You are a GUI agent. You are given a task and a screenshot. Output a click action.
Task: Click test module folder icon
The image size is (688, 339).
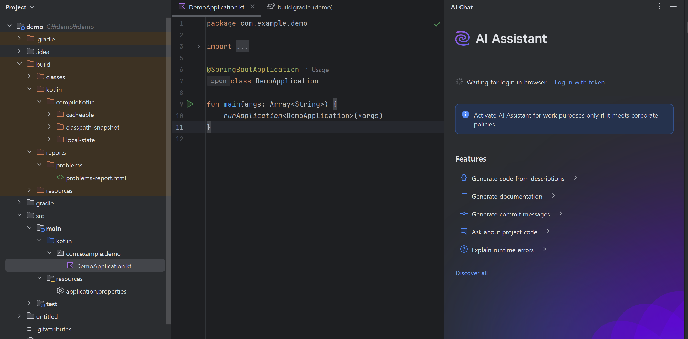coord(41,303)
